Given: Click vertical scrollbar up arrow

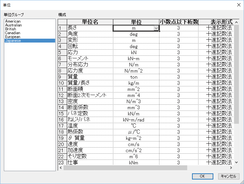Looking at the screenshot, I should [x=236, y=22].
